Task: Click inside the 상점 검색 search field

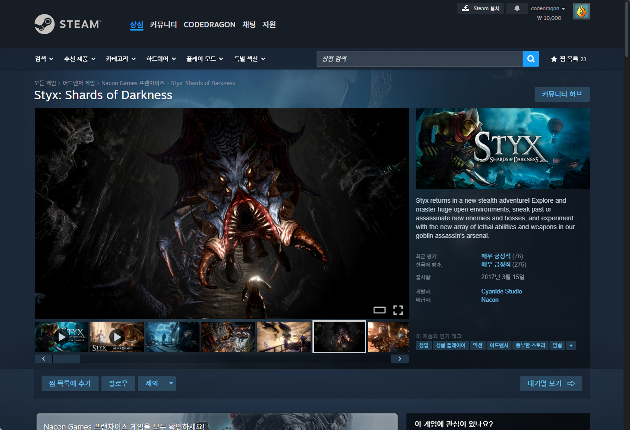Action: click(420, 59)
